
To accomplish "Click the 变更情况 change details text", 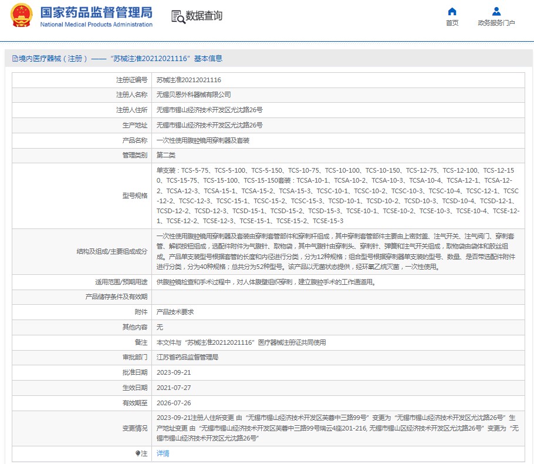I will click(337, 428).
